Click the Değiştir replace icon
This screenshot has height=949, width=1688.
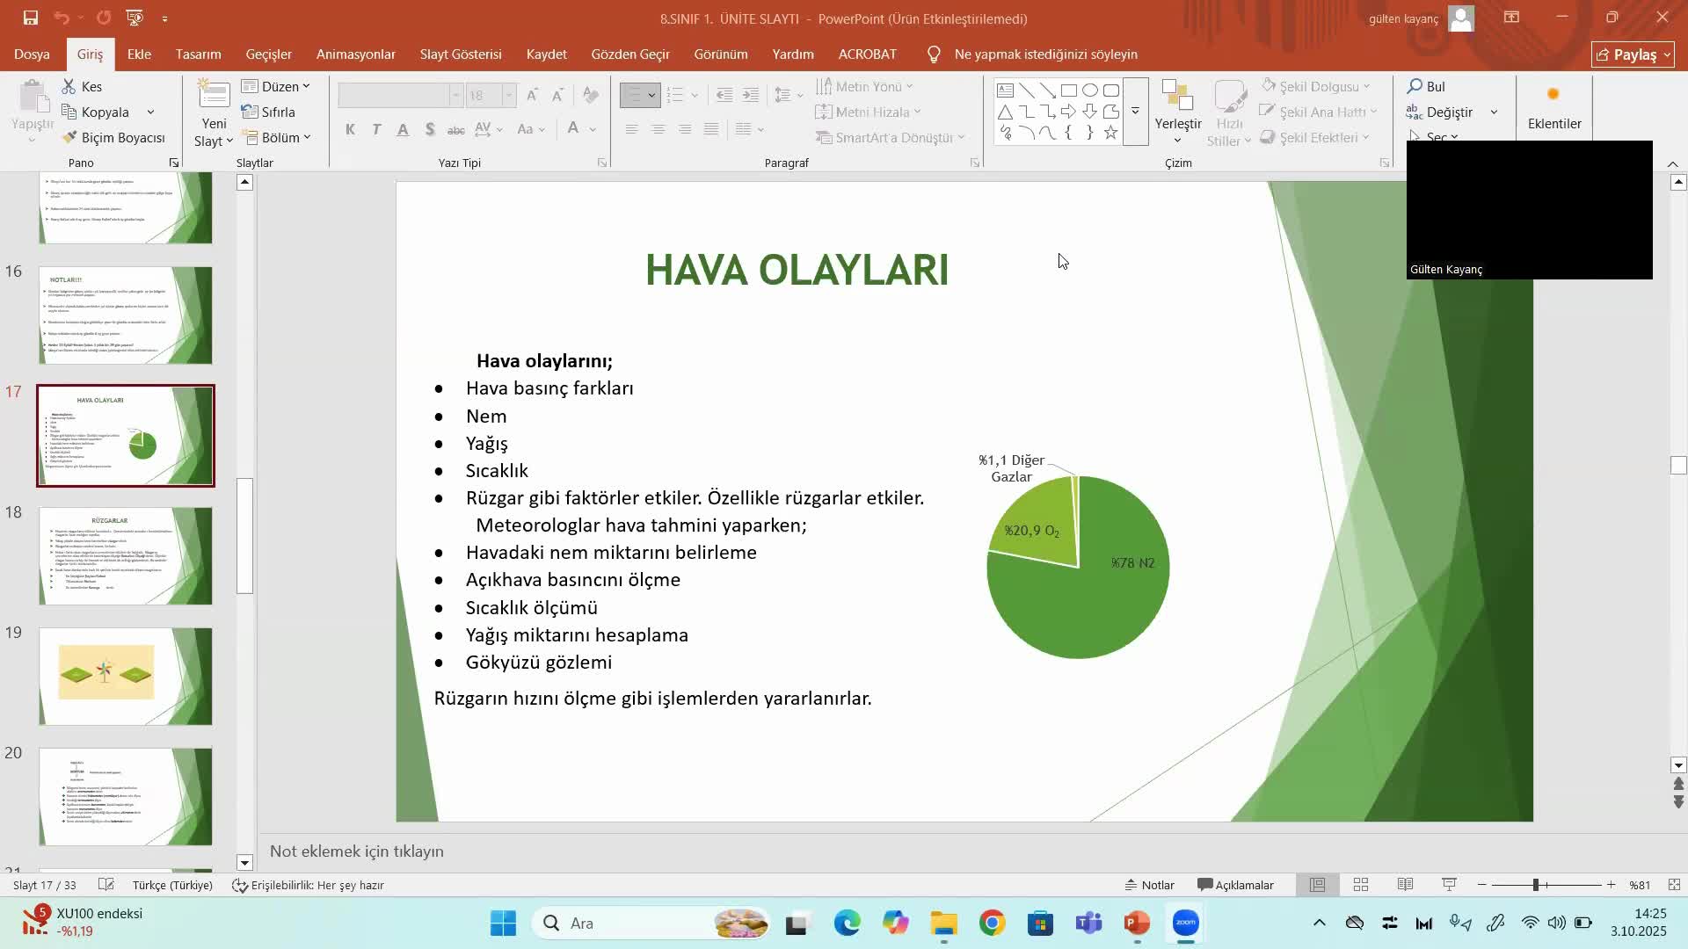(1413, 112)
